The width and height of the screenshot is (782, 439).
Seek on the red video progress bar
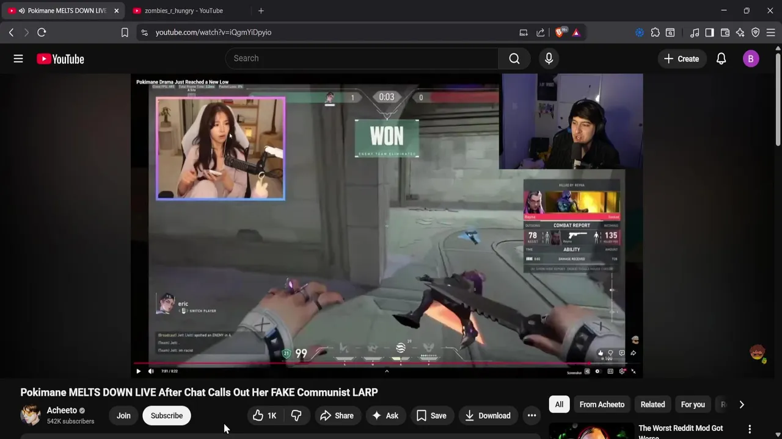pos(387,364)
